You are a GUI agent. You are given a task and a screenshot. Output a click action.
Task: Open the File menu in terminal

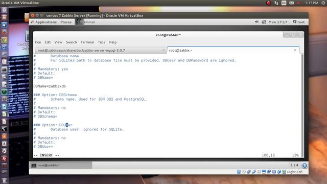tap(38, 42)
